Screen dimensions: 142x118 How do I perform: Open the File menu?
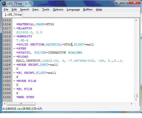pyautogui.click(x=6, y=10)
